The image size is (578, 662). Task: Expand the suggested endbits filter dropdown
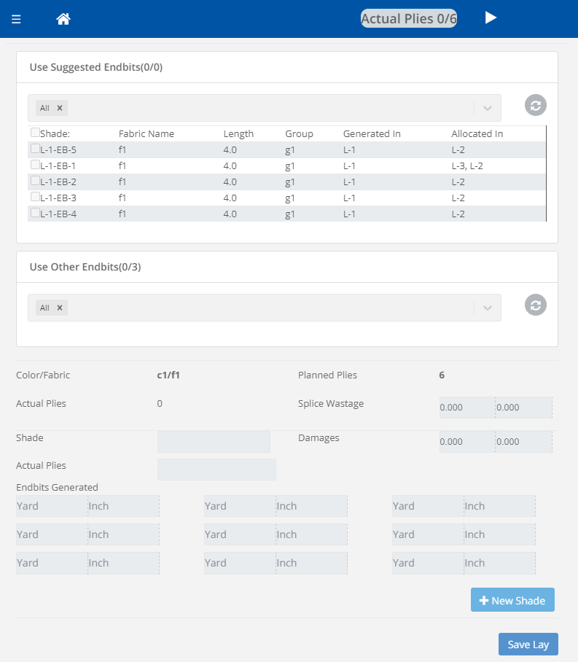487,107
